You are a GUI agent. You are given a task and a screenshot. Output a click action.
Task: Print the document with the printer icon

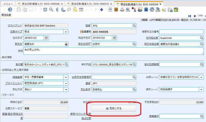tap(122, 9)
